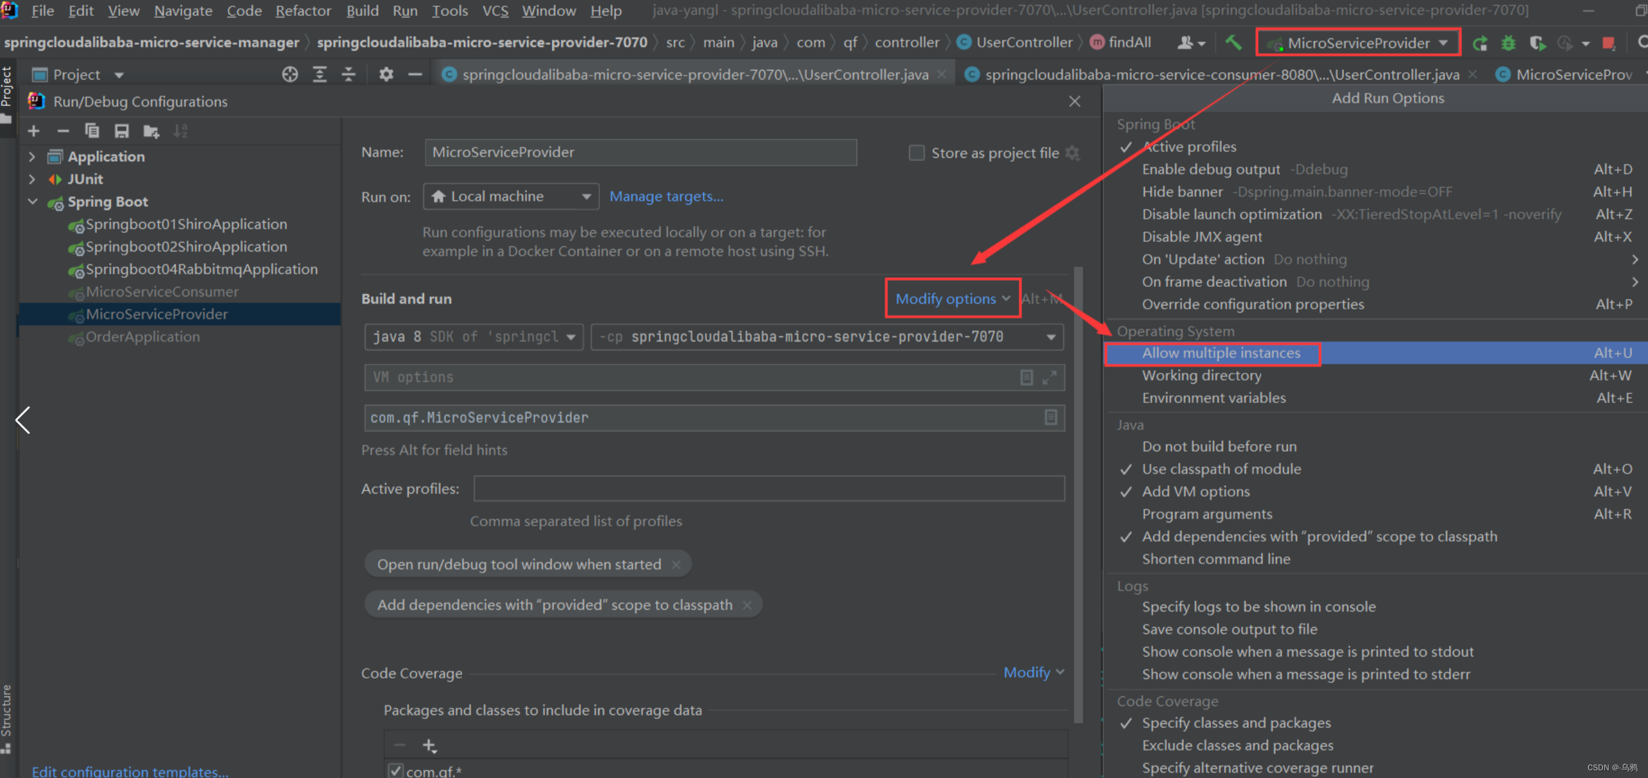The image size is (1648, 778).
Task: Start debugging with the bug icon
Action: tap(1508, 43)
